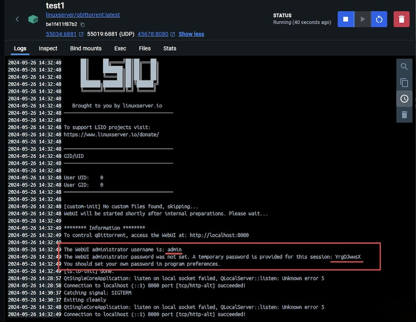Click 'WebUI will be started shortly' log line
The width and height of the screenshot is (416, 322).
pyautogui.click(x=166, y=214)
